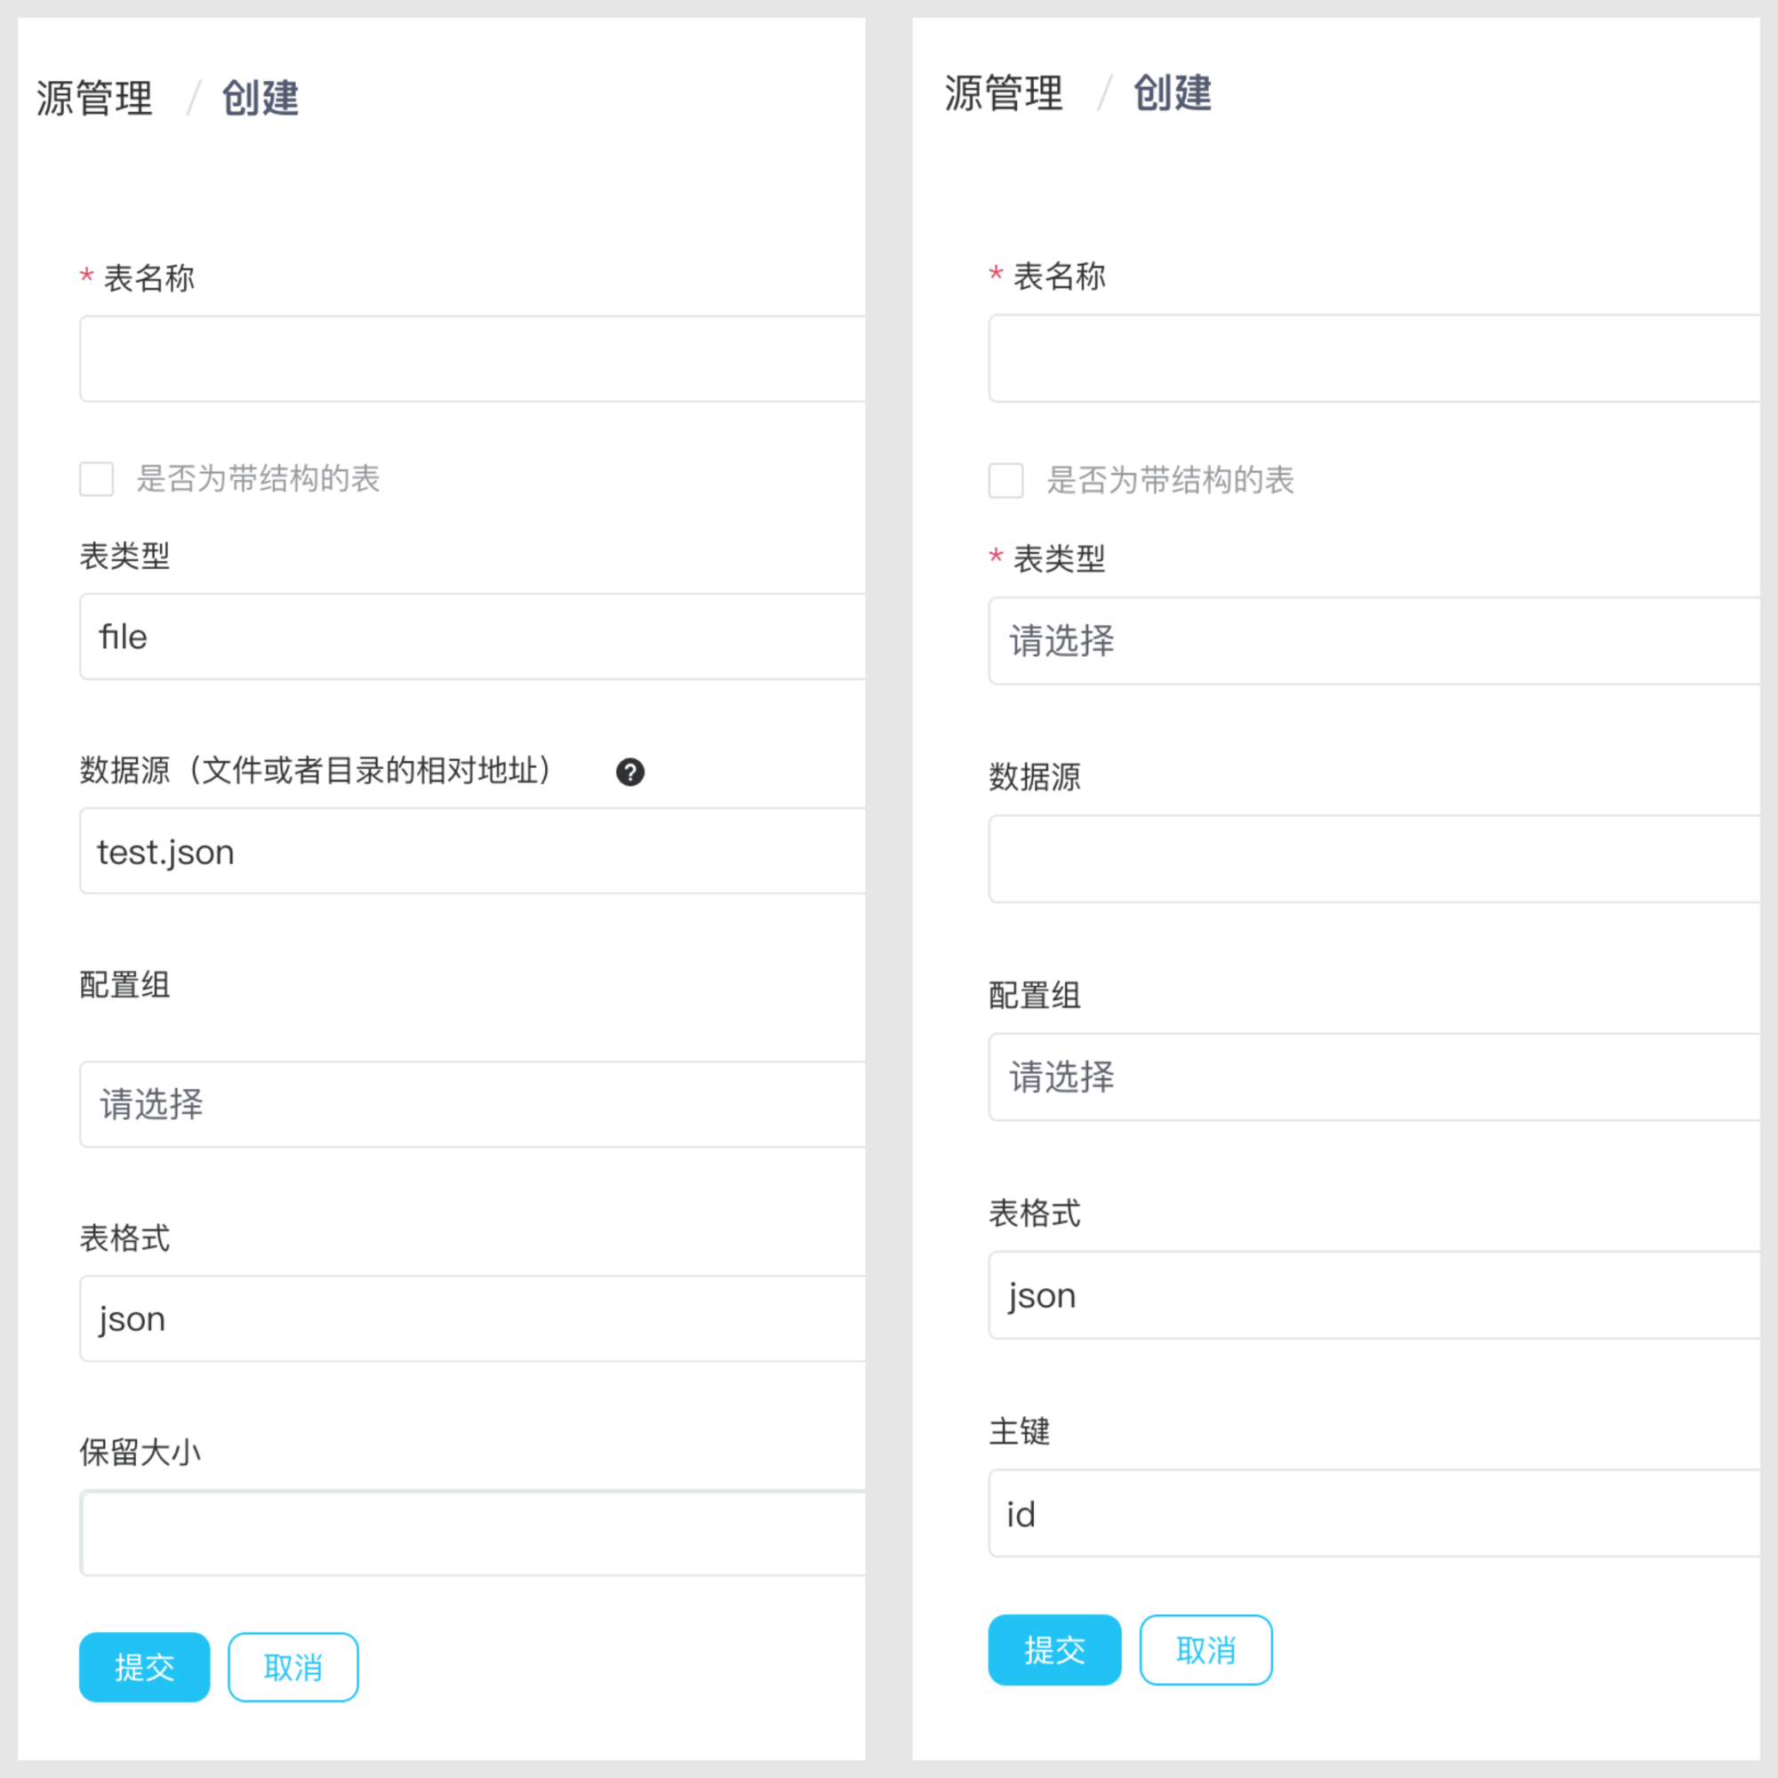
Task: Open the right form's 表类型 请选择 dropdown
Action: (1374, 640)
